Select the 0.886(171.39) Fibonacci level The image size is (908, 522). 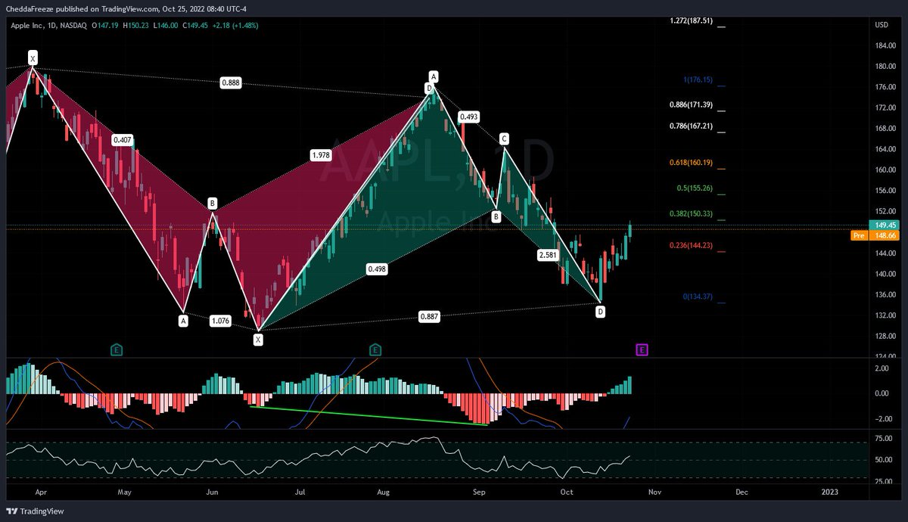pyautogui.click(x=692, y=104)
